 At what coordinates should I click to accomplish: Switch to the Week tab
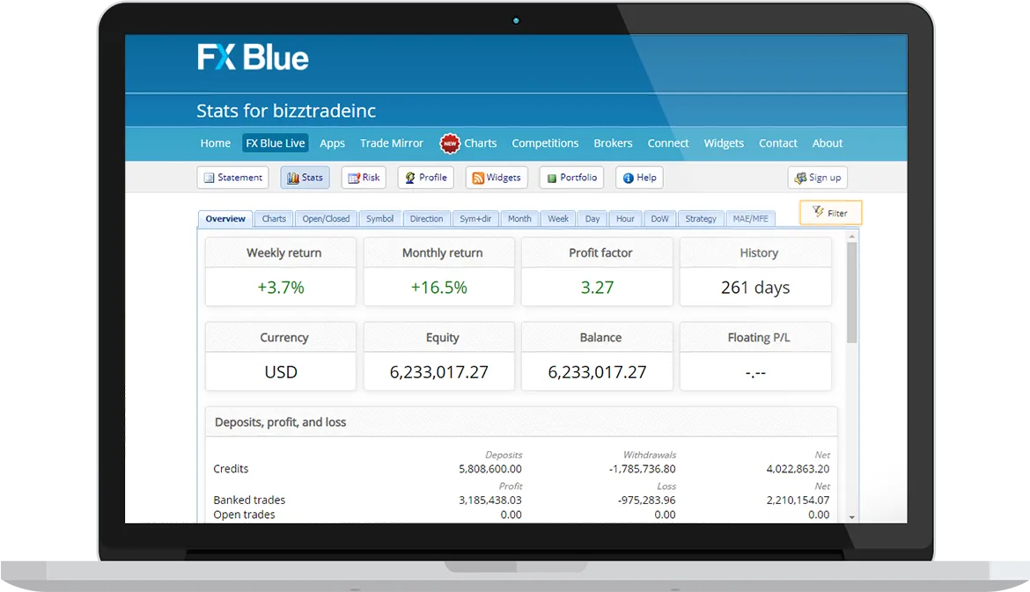tap(558, 218)
